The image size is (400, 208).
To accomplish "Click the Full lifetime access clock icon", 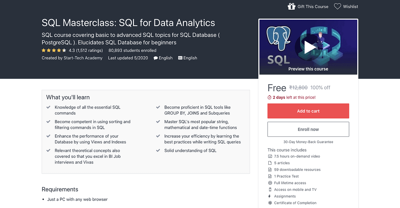I will [x=269, y=183].
